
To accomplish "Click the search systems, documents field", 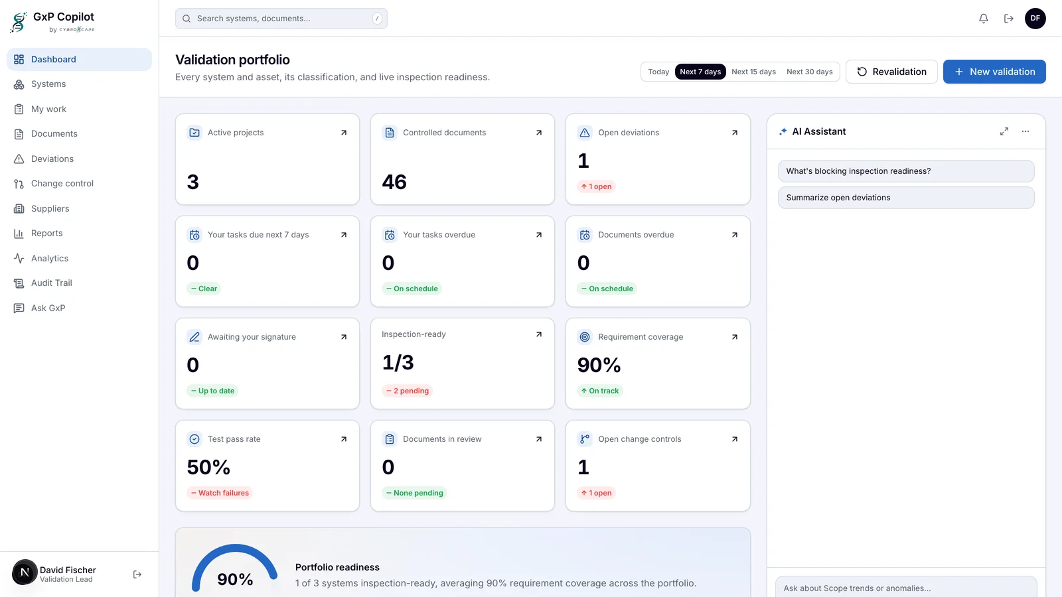I will (x=281, y=19).
